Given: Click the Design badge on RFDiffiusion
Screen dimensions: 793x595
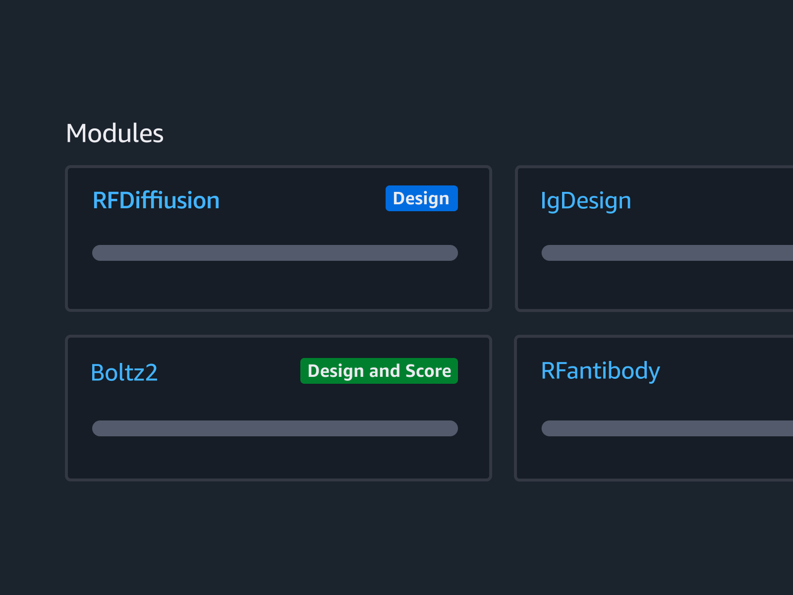Looking at the screenshot, I should (x=421, y=198).
